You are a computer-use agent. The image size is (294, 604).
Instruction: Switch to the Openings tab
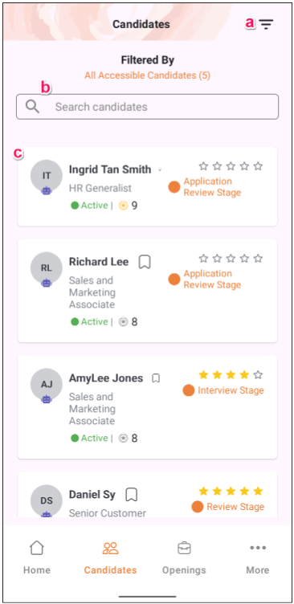coord(184,557)
